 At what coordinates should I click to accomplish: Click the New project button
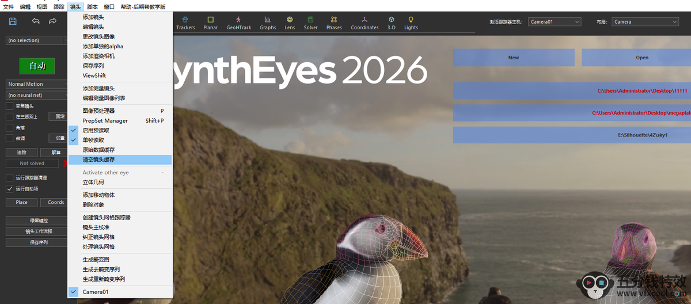point(513,58)
